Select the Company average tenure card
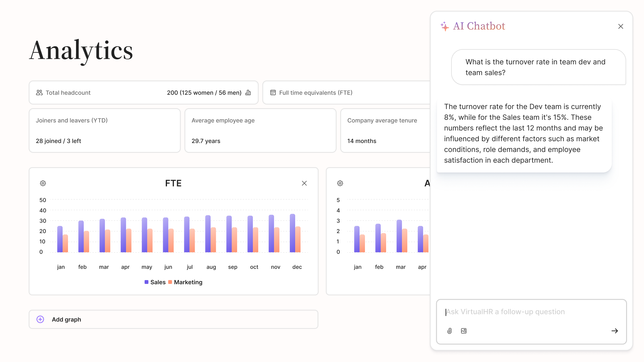 coord(385,130)
